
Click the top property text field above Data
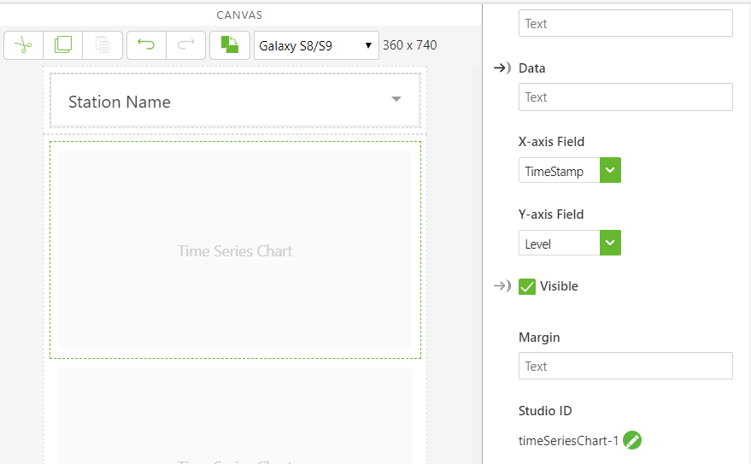(x=625, y=23)
